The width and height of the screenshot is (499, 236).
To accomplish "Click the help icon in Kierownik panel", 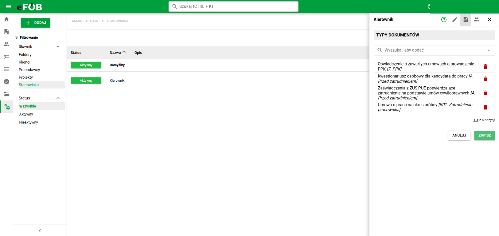I will [444, 19].
